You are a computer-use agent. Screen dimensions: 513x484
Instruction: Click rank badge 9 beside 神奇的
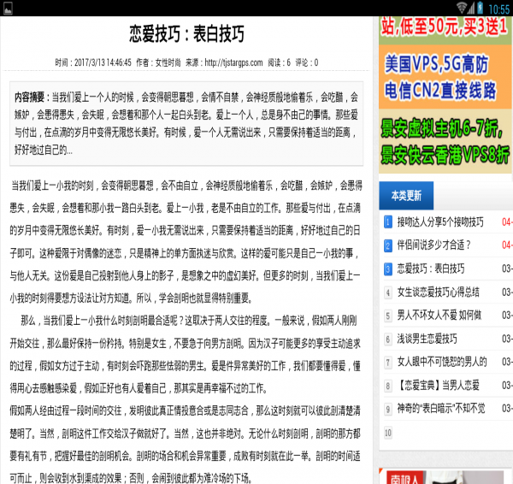click(387, 409)
